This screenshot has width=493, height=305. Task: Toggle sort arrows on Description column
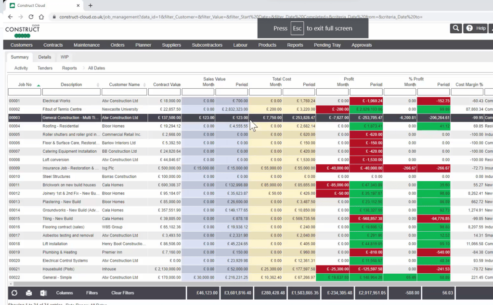point(98,85)
